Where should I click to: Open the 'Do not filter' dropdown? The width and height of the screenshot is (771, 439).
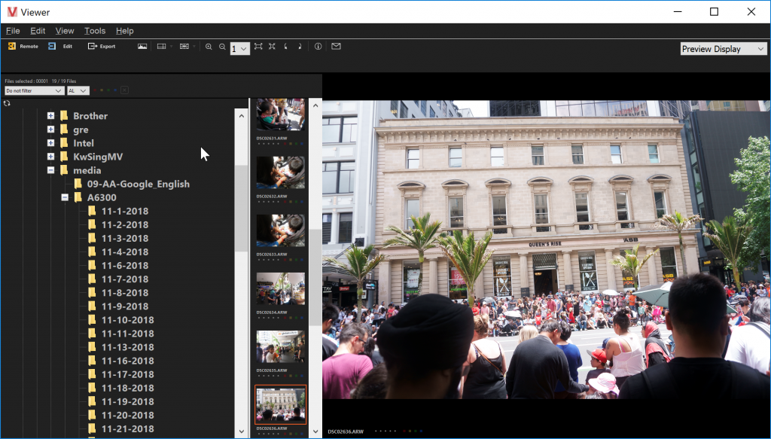(x=34, y=90)
